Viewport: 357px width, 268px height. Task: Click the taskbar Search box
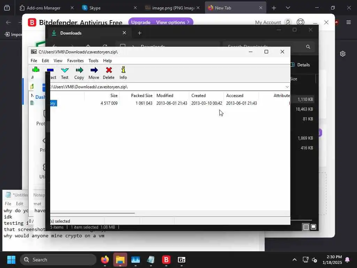click(x=58, y=260)
